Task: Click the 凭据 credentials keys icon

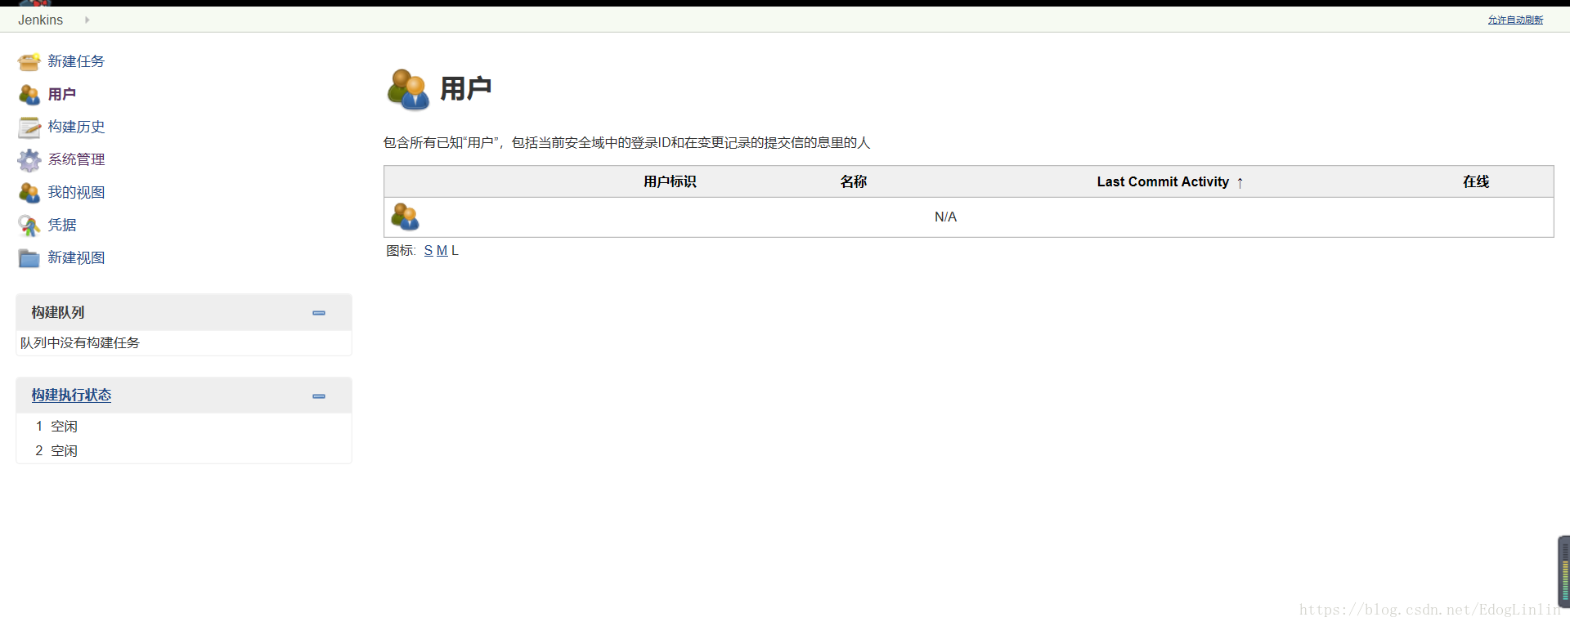Action: pos(29,225)
